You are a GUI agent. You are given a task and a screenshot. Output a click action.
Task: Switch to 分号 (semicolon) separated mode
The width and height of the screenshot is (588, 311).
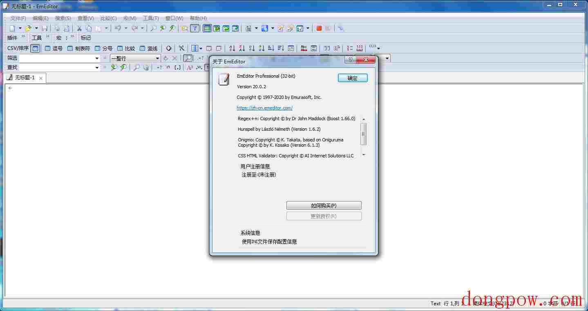(x=103, y=48)
